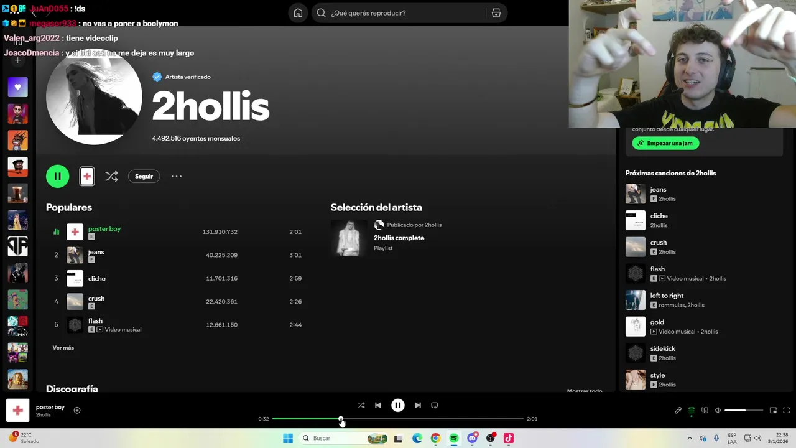796x448 pixels.
Task: Play flash in the next-songs queue
Action: pos(657,269)
